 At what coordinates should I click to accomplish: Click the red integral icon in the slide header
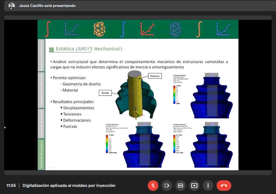pos(48,29)
